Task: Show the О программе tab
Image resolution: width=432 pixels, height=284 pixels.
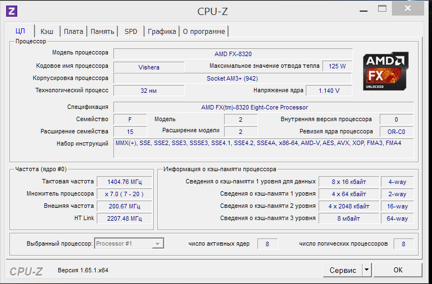Action: [x=204, y=32]
